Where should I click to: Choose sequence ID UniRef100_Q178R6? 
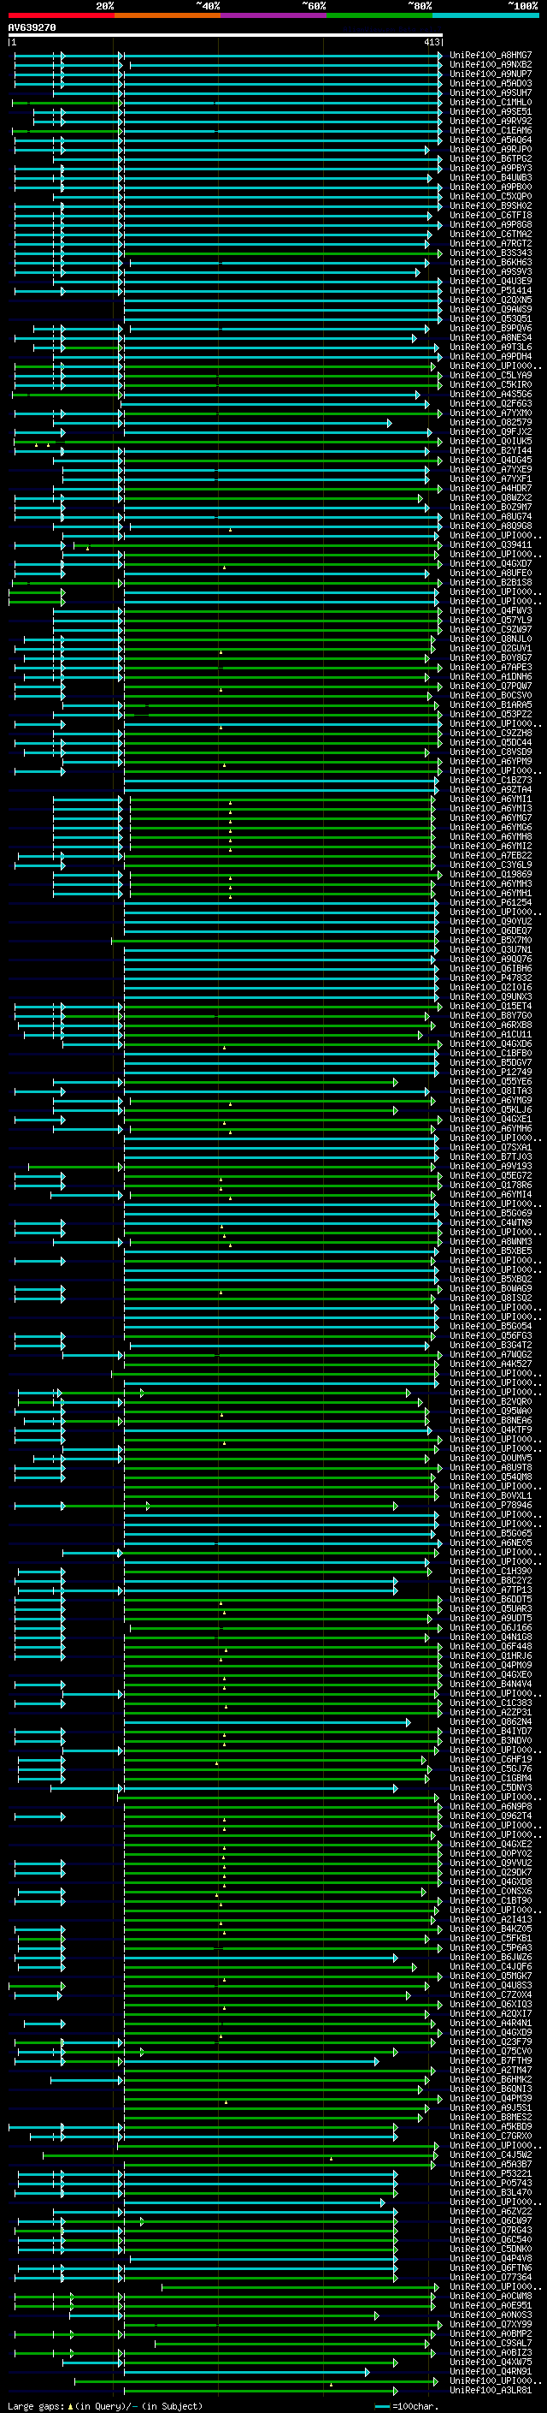pyautogui.click(x=491, y=1185)
